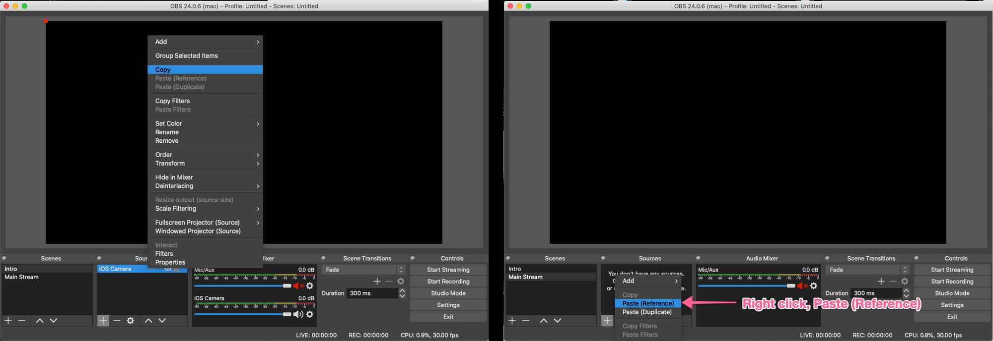This screenshot has height=341, width=993.
Task: Open Studio Mode in the left window
Action: [448, 293]
